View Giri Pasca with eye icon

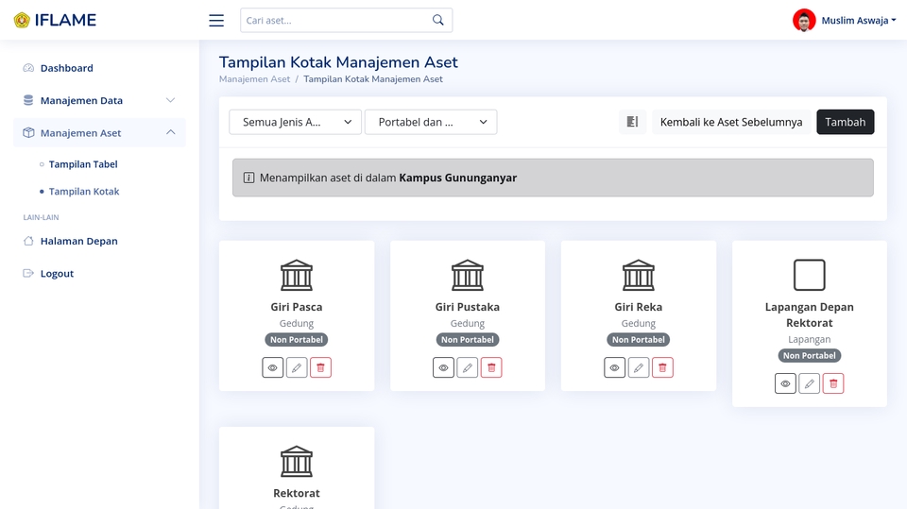(272, 367)
